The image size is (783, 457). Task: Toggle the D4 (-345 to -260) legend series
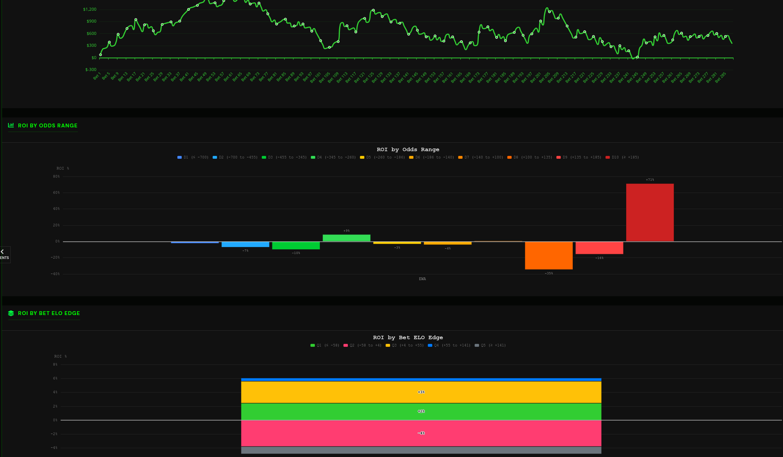pos(333,157)
